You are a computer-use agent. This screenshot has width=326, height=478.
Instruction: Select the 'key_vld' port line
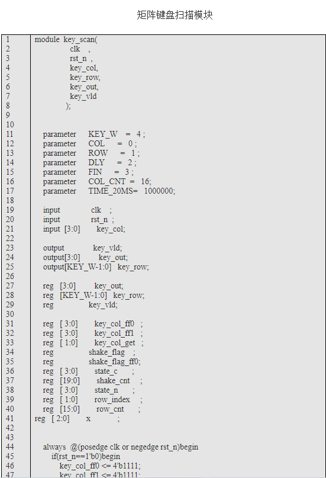click(x=83, y=97)
